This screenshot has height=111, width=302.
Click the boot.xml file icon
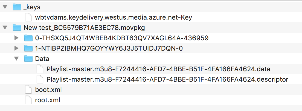tap(28, 90)
